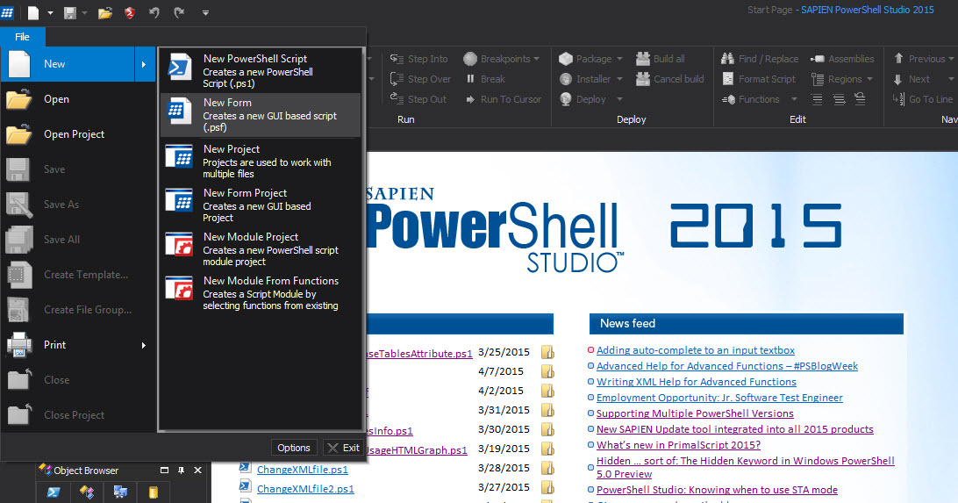
Task: Click Find / Replace
Action: pyautogui.click(x=760, y=59)
